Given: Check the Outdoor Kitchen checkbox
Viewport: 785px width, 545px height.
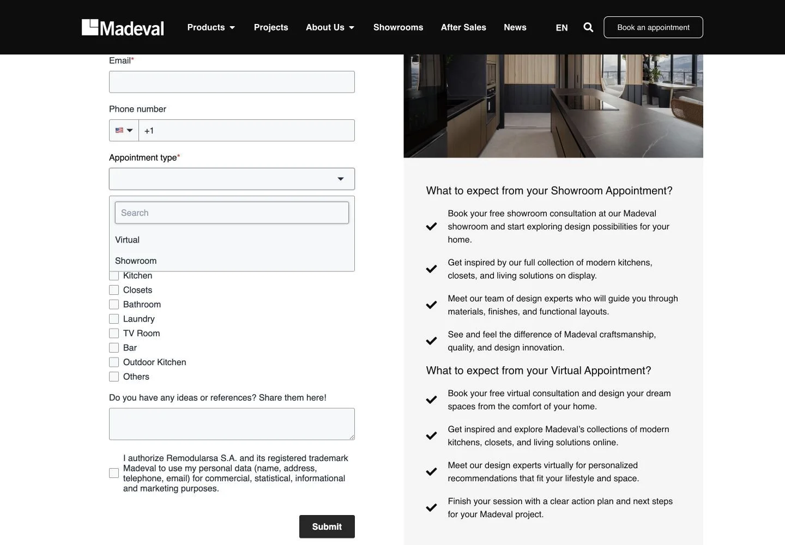Looking at the screenshot, I should click(114, 362).
